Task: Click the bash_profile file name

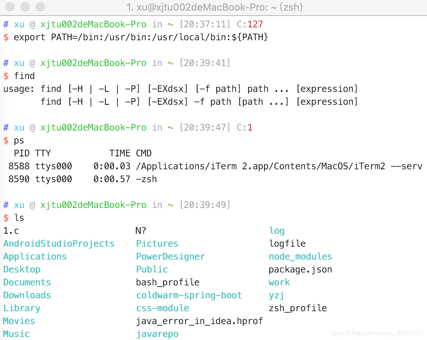Action: tap(168, 282)
